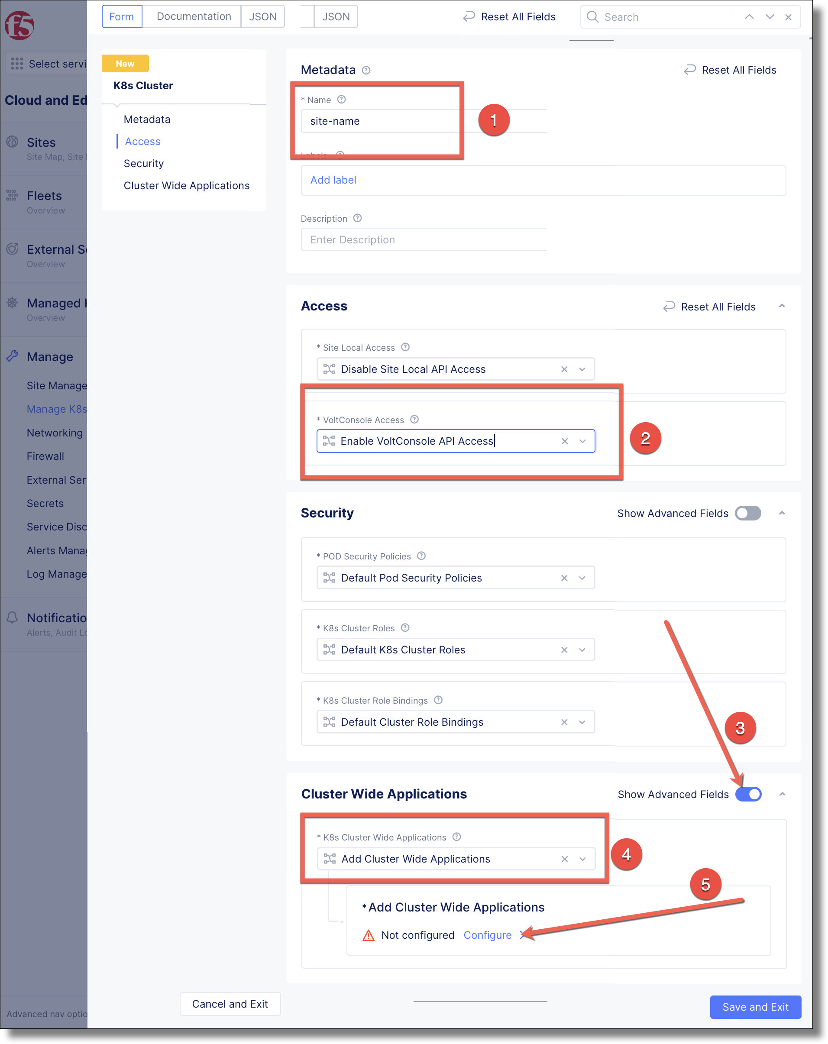
Task: Click Reset All Fields in Metadata section
Action: coord(730,70)
